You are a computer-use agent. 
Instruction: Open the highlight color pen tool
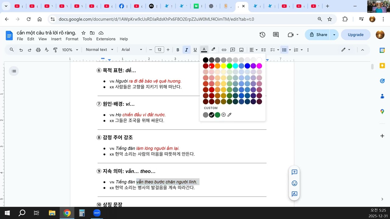click(213, 50)
